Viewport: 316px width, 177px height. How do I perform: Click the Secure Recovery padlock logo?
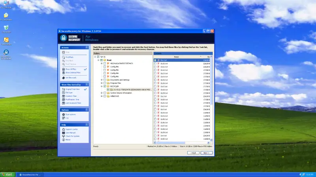[x=64, y=38]
